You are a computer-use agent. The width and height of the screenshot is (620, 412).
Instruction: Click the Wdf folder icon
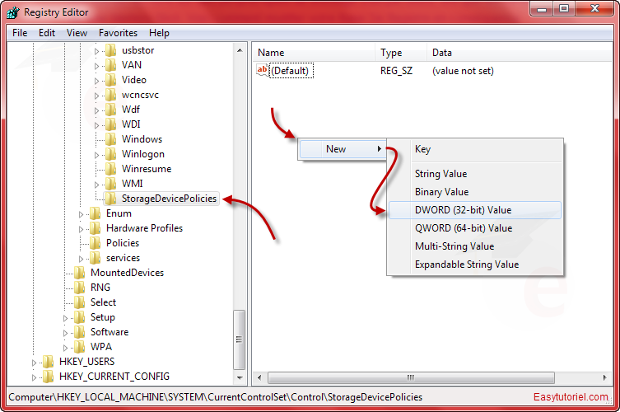111,110
